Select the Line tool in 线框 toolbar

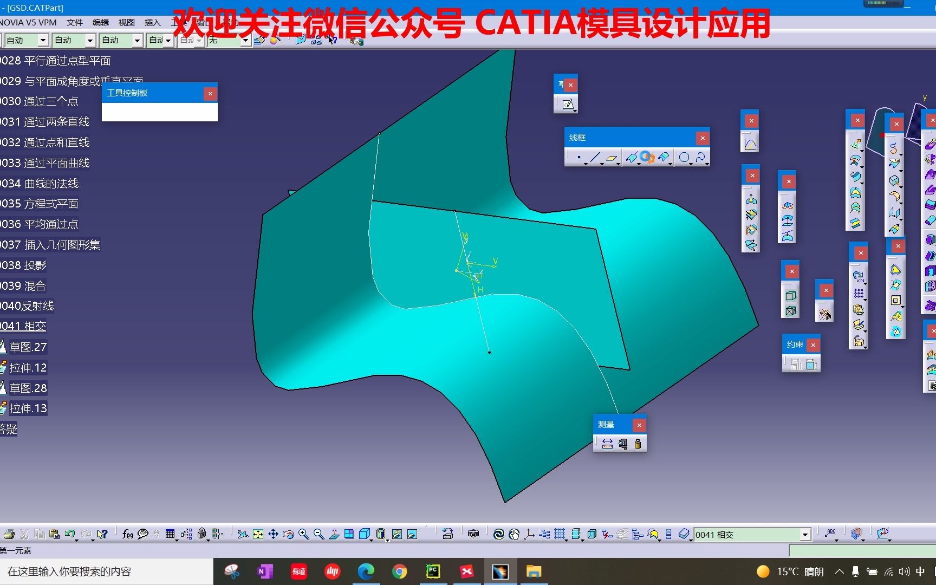click(x=595, y=158)
